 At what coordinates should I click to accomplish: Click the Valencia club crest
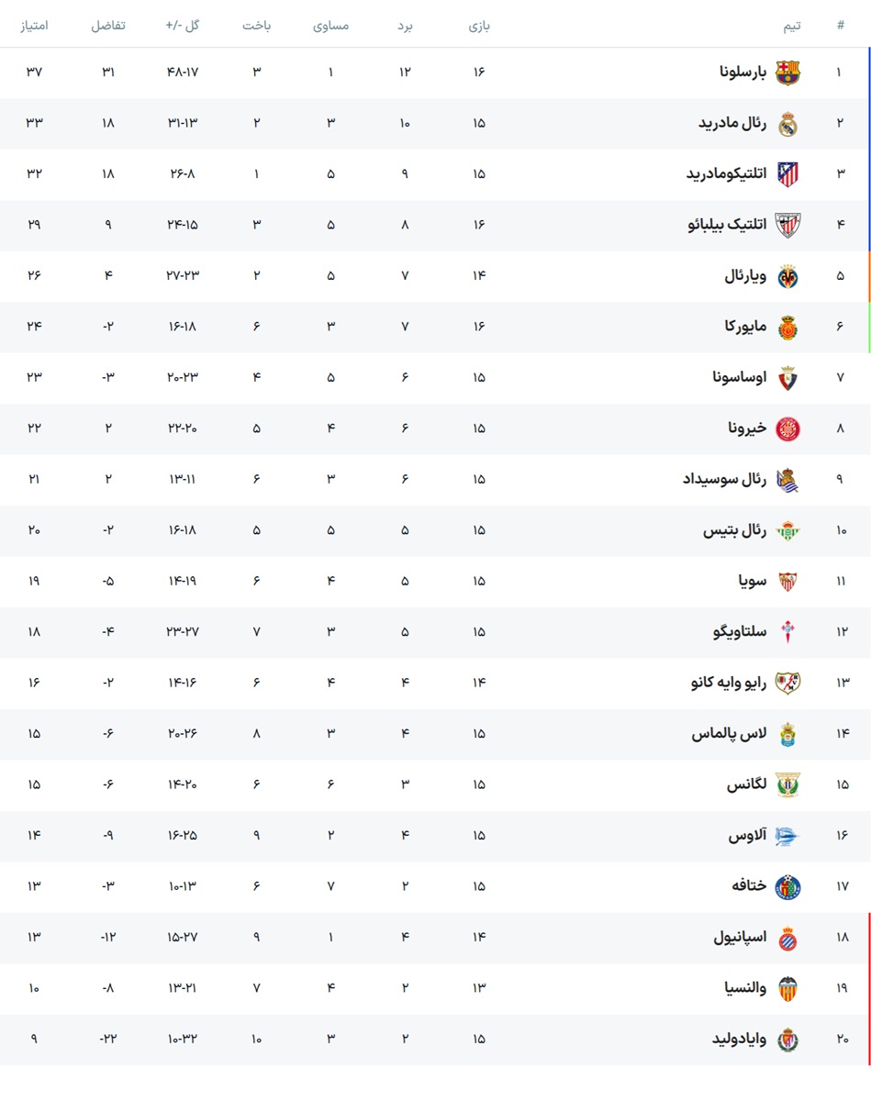[x=787, y=988]
